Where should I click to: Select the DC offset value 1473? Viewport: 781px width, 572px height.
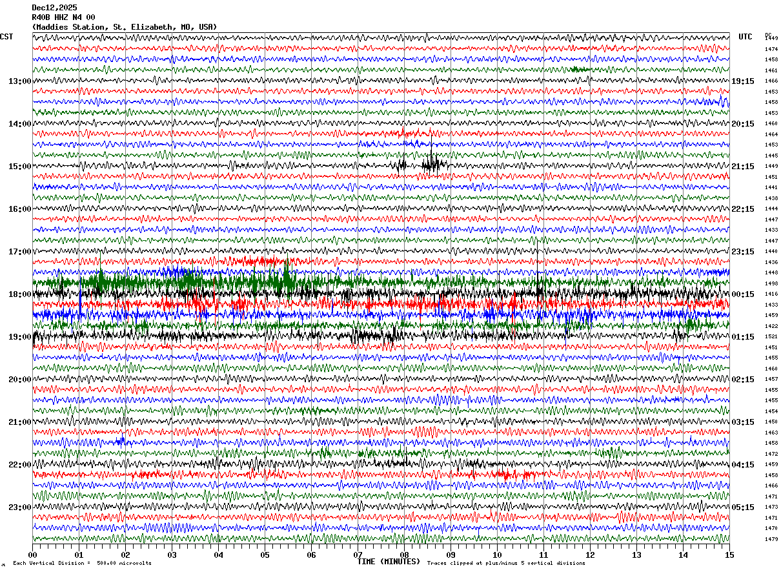point(771,507)
